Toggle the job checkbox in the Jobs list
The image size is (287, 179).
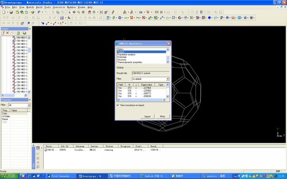click(46, 150)
